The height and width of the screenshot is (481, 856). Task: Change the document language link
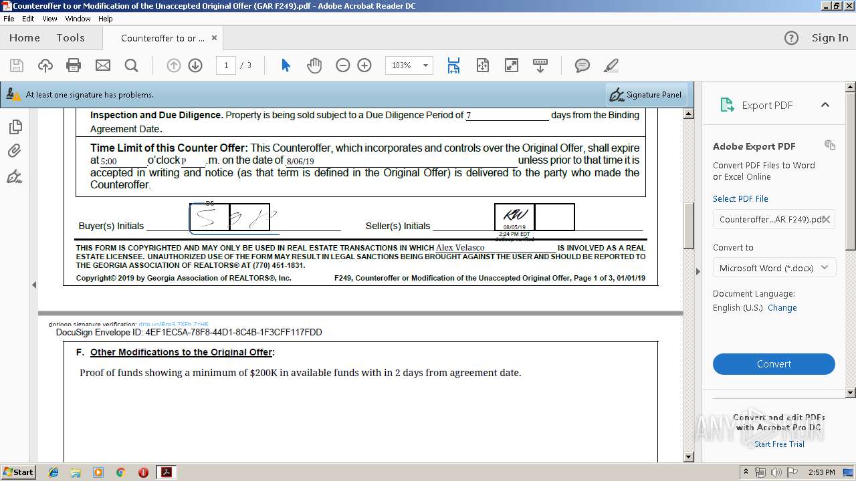782,308
